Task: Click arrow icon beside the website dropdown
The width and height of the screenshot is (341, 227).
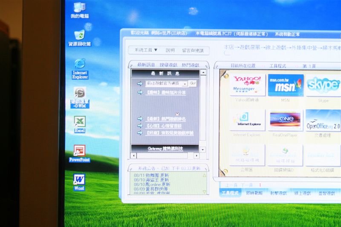Action: [140, 83]
